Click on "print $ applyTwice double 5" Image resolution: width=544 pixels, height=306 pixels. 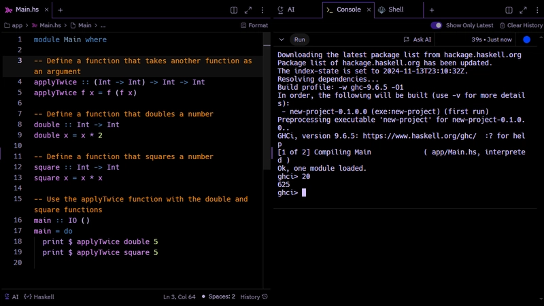click(100, 241)
